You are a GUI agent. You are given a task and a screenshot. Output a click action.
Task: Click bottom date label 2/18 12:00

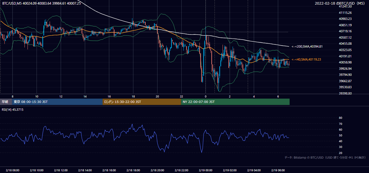pyautogui.click(x=61, y=170)
